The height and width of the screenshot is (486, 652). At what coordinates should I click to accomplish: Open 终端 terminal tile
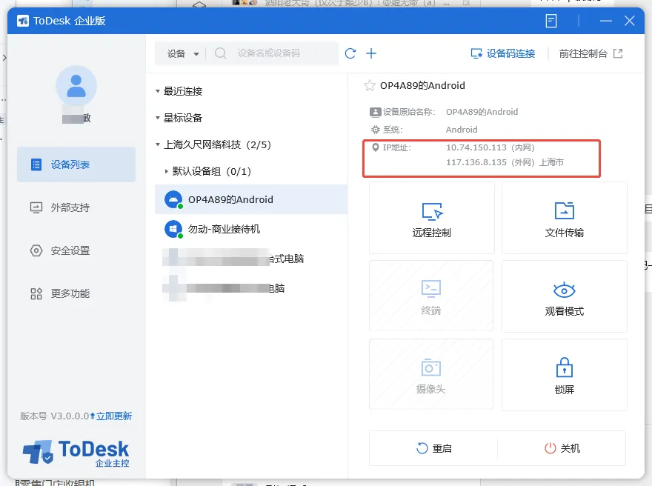(431, 296)
